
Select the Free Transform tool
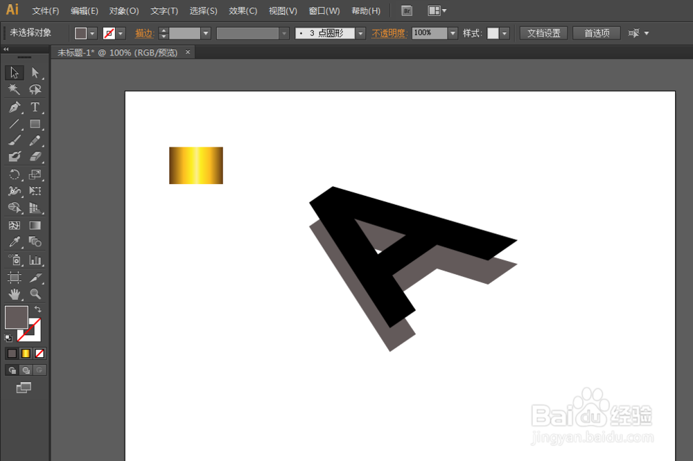[35, 191]
